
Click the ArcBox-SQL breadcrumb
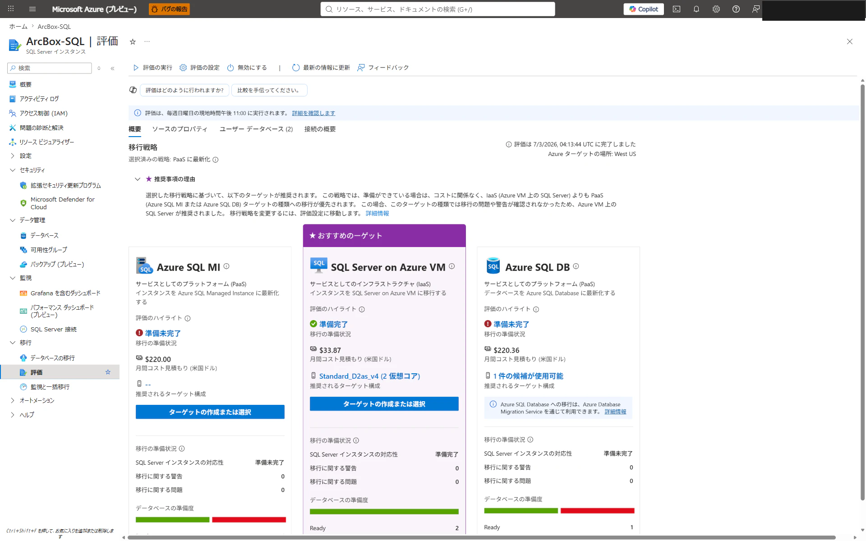point(54,27)
